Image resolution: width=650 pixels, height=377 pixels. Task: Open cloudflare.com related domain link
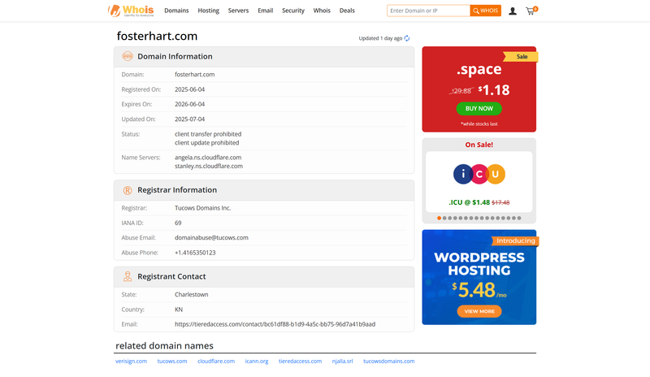tap(216, 362)
